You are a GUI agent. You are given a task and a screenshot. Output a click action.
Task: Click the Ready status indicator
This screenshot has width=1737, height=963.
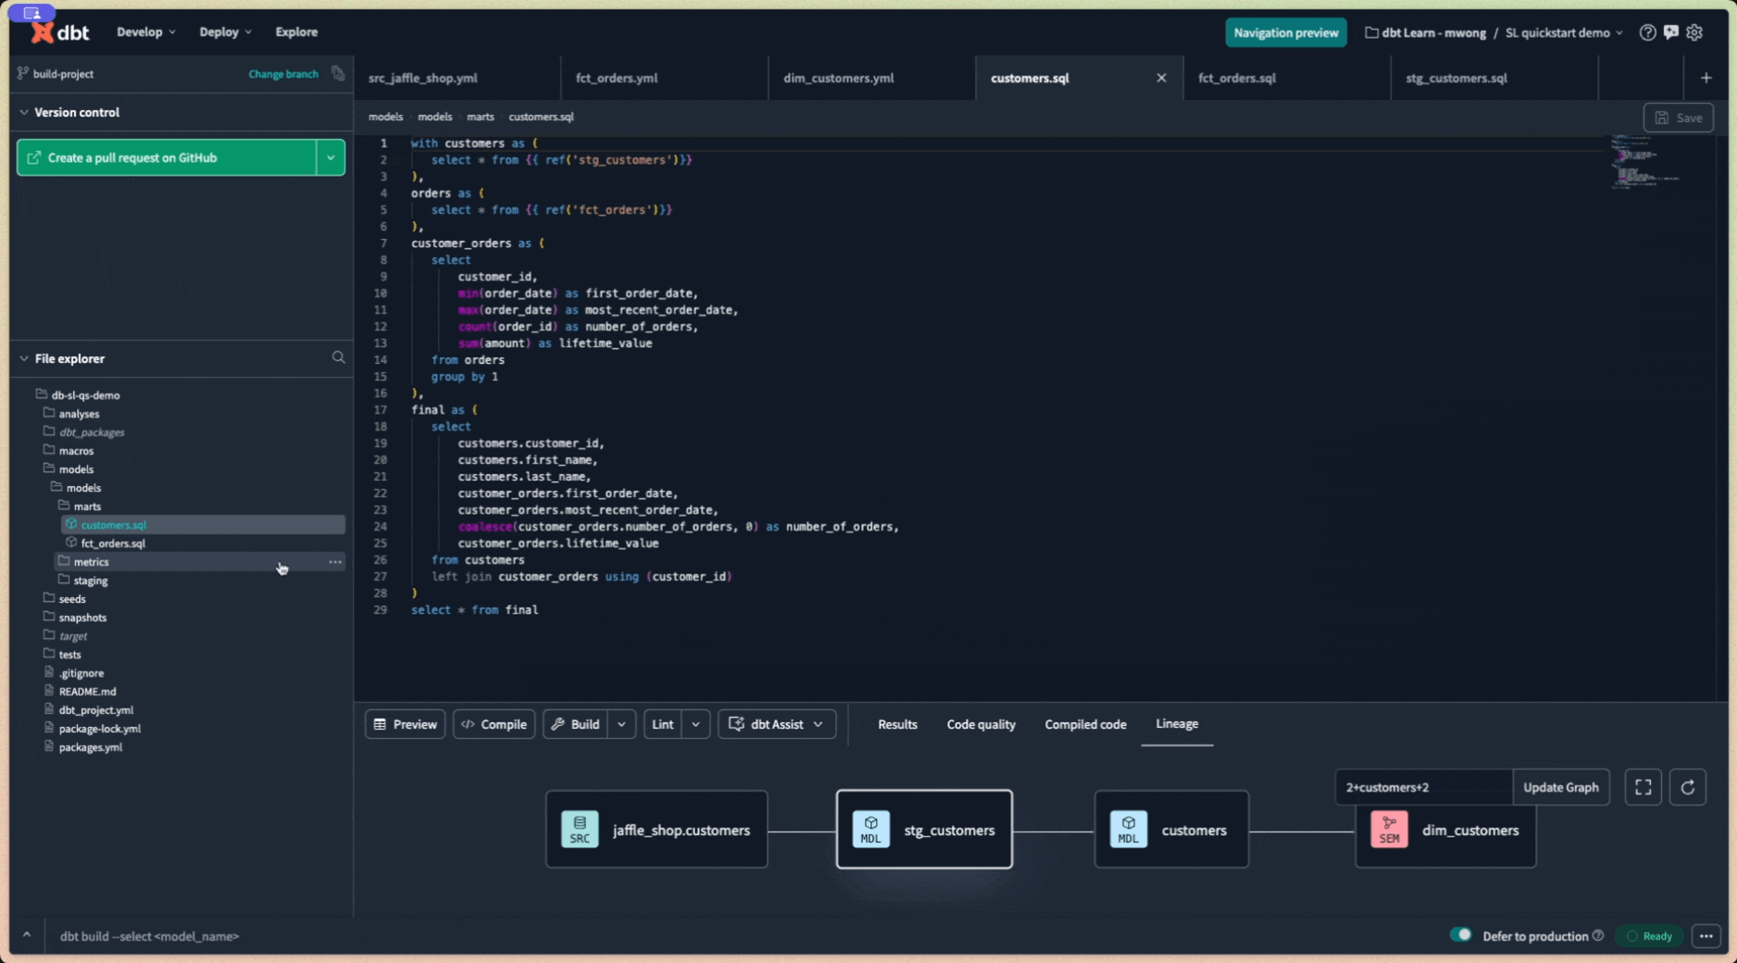[1649, 936]
